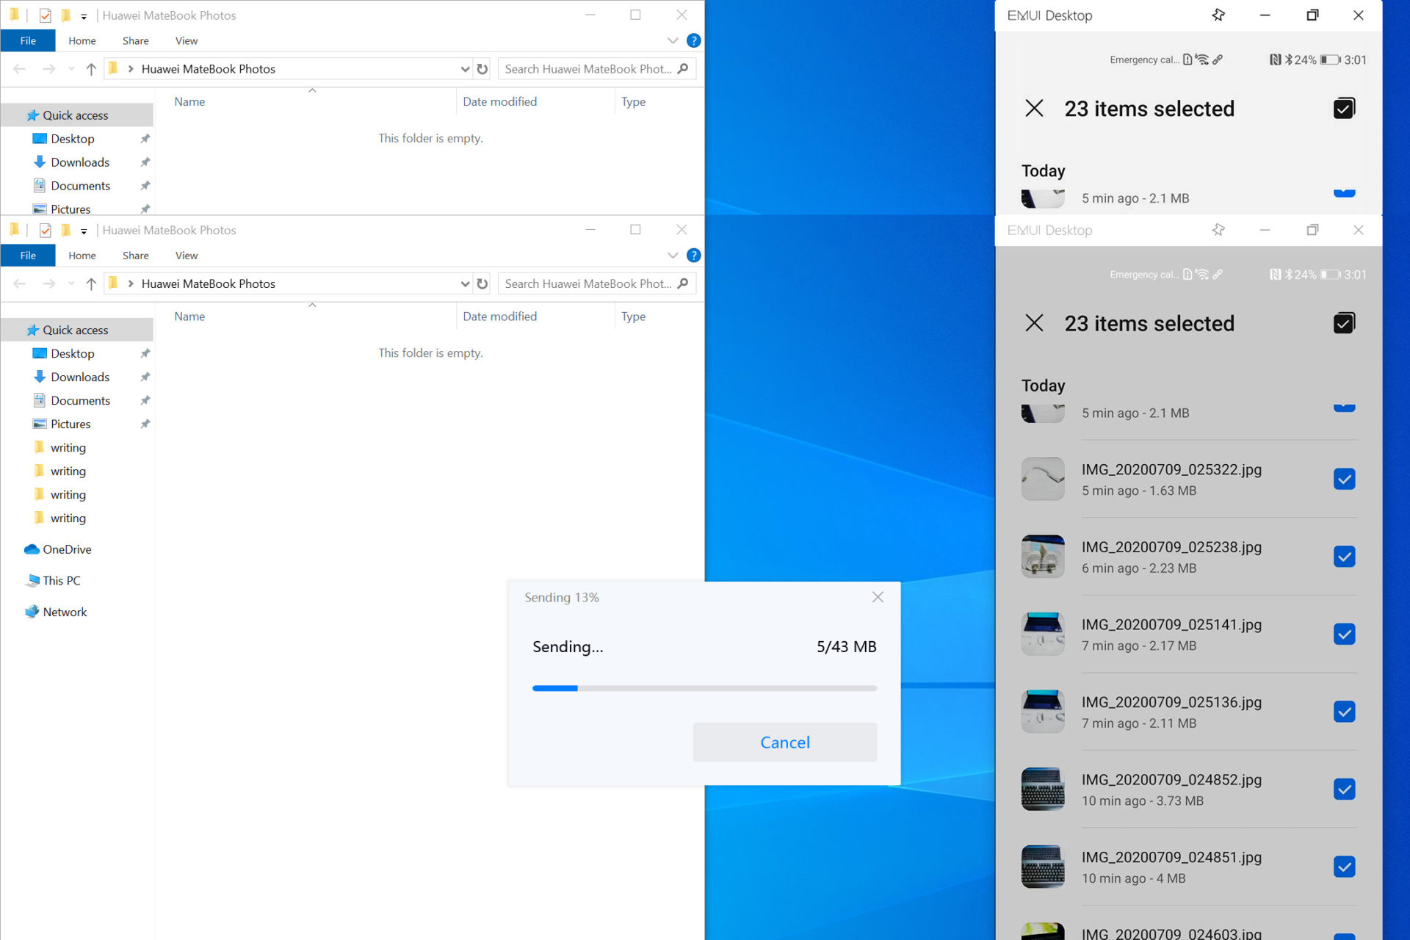Viewport: 1410px width, 940px height.
Task: Uncheck IMG_20200709_025141.jpg checkbox
Action: coord(1344,634)
